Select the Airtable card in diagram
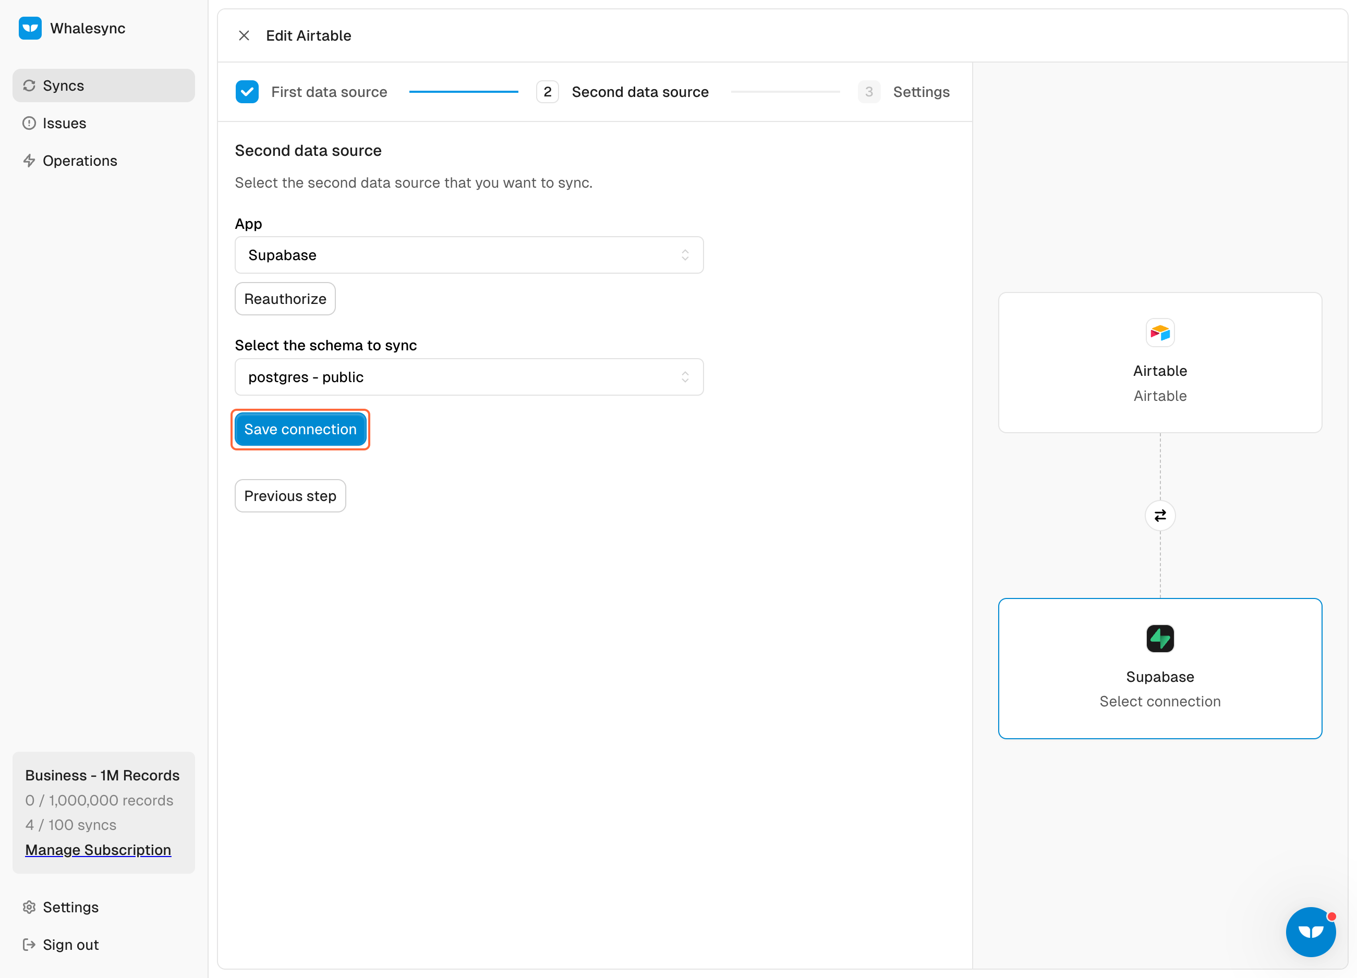Screen dimensions: 1357x978 click(1160, 362)
